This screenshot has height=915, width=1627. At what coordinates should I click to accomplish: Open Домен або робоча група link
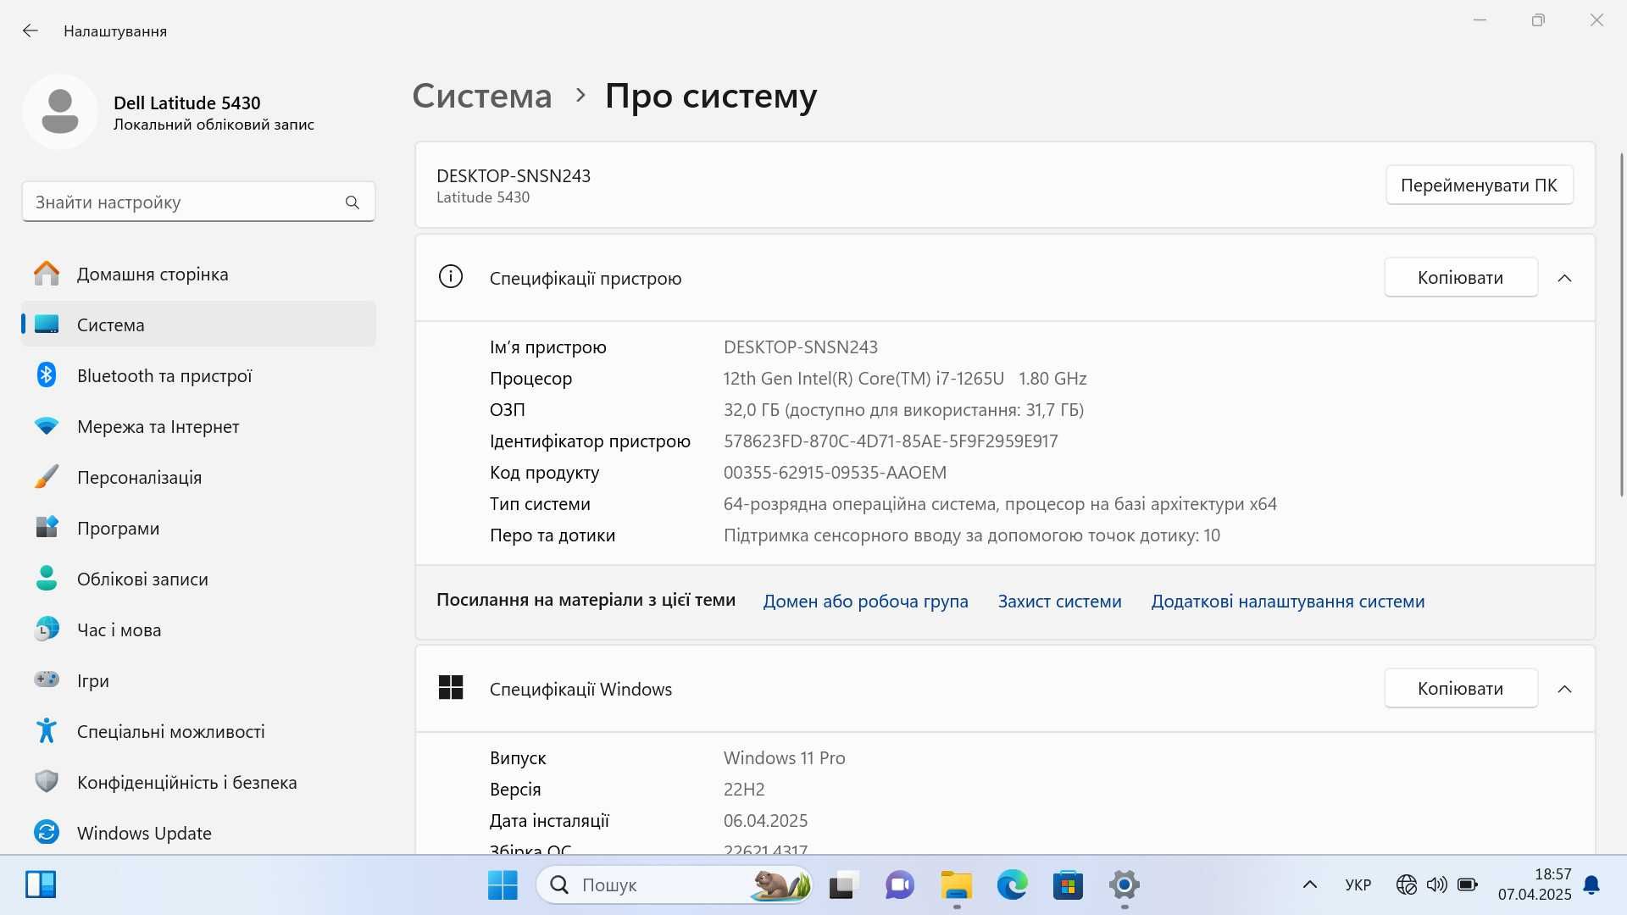(x=865, y=602)
